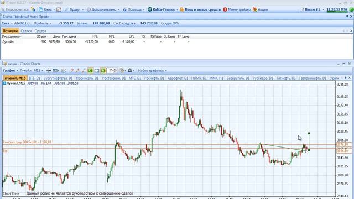Image resolution: width=354 pixels, height=199 pixels.
Task: Toggle the green A autoscroll button
Action: (103, 71)
